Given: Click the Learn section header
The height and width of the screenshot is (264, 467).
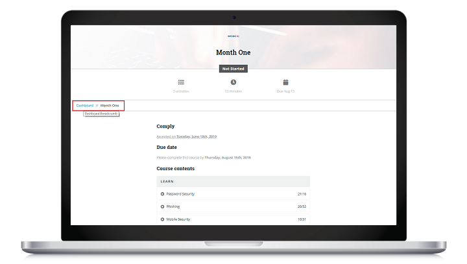Looking at the screenshot, I should click(167, 181).
